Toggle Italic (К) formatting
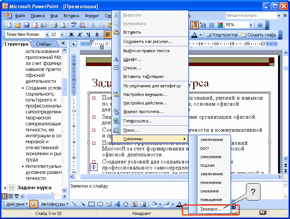 (80, 35)
